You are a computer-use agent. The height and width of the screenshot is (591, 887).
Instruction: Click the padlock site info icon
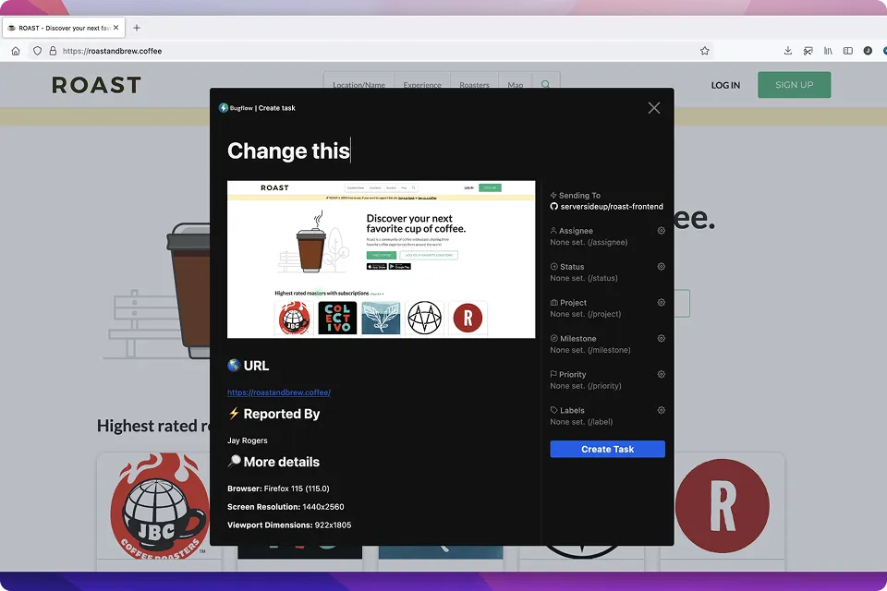[x=53, y=51]
